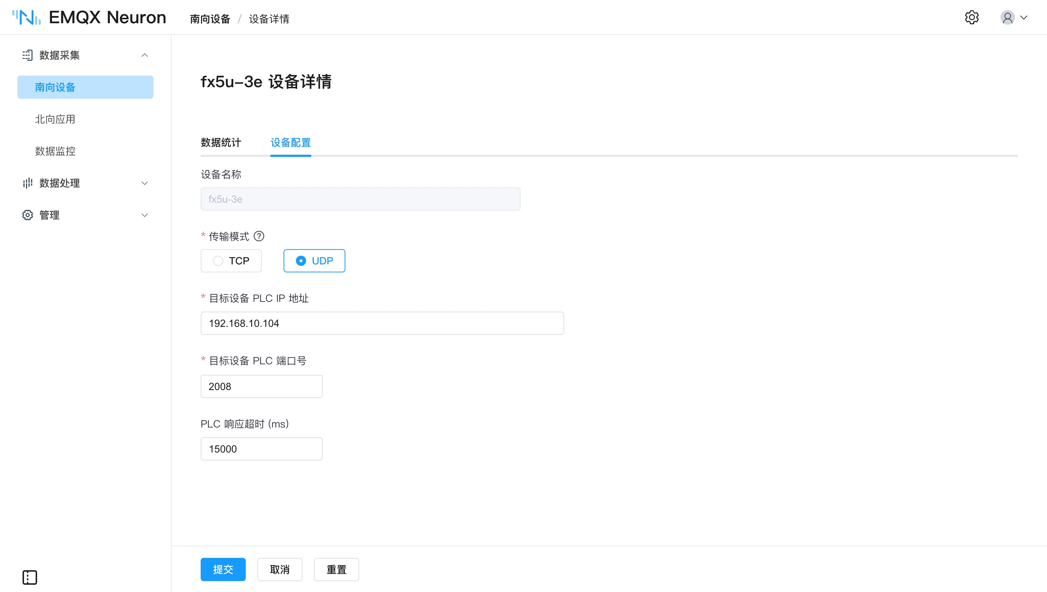The image size is (1047, 592).
Task: Click the PLC port number field
Action: point(262,386)
